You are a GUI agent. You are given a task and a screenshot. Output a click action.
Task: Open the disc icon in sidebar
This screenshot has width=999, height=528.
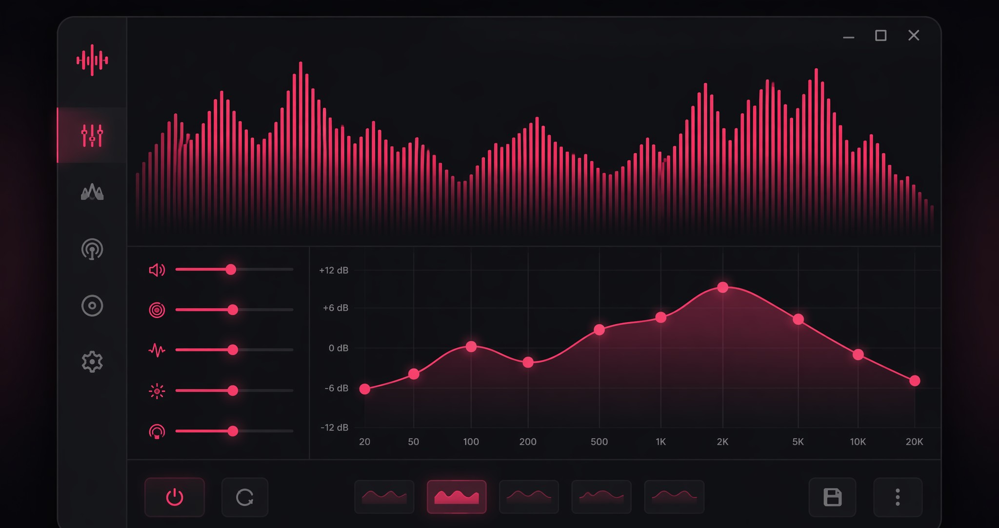click(92, 306)
